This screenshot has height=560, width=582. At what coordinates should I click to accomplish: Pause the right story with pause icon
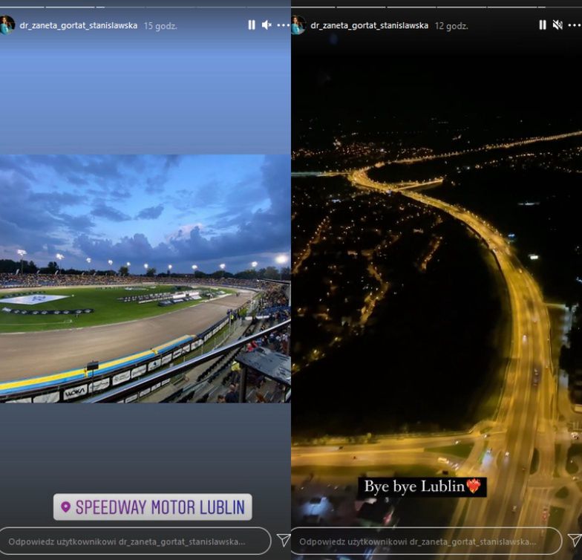543,25
